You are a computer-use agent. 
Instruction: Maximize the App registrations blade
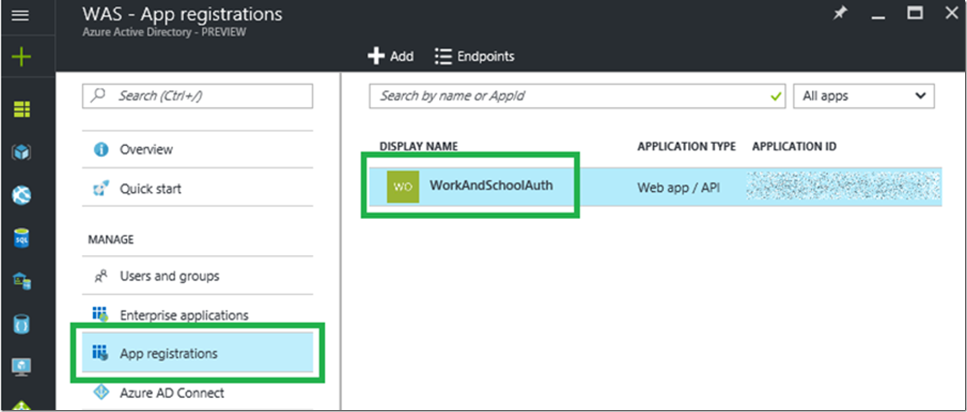click(914, 13)
